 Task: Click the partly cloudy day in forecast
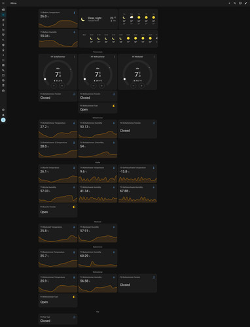(x=132, y=17)
